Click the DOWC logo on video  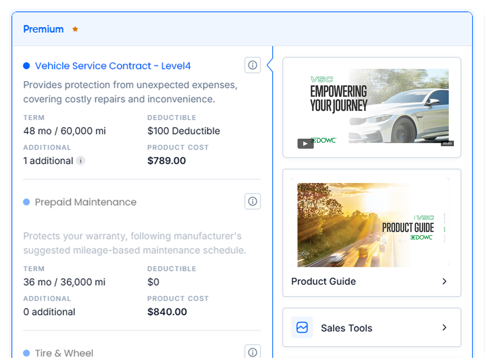tap(323, 140)
